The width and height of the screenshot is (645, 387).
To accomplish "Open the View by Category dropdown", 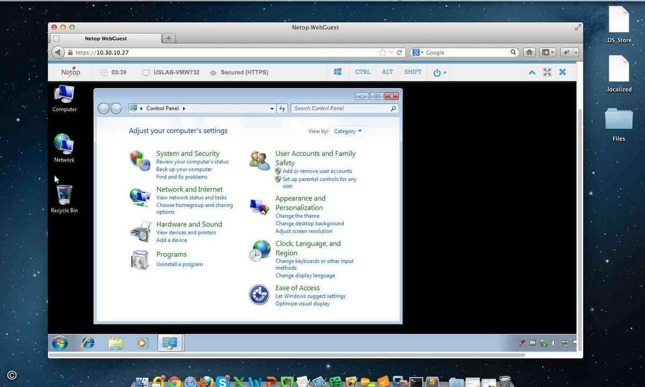I will coord(348,131).
